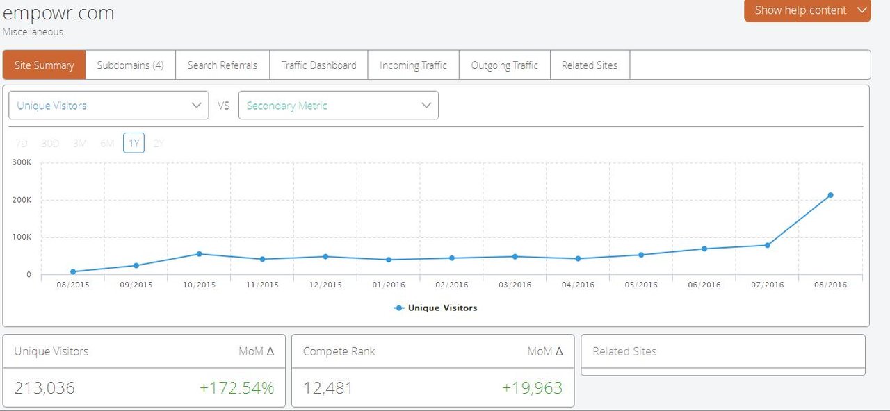View the Incoming Traffic tab
This screenshot has width=890, height=411.
[x=413, y=65]
